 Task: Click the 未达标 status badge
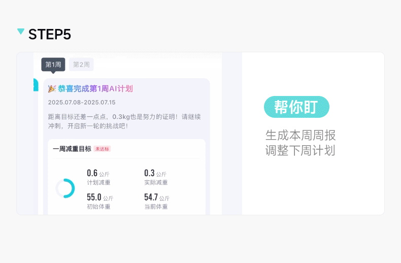(102, 149)
